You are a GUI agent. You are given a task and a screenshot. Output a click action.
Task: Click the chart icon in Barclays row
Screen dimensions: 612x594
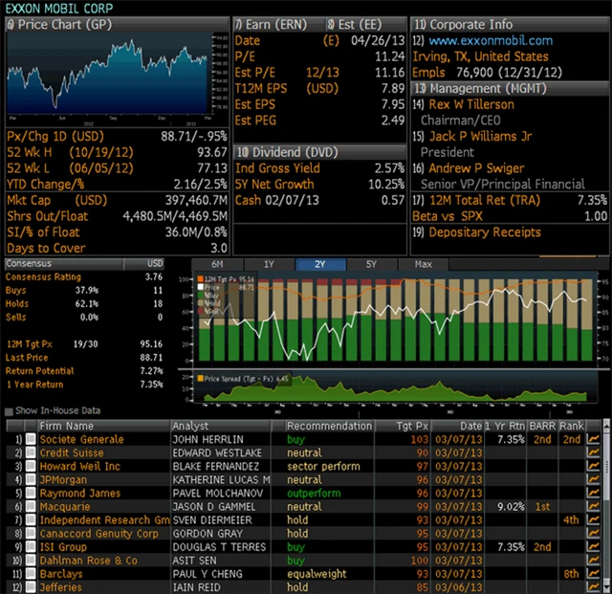pyautogui.click(x=594, y=574)
